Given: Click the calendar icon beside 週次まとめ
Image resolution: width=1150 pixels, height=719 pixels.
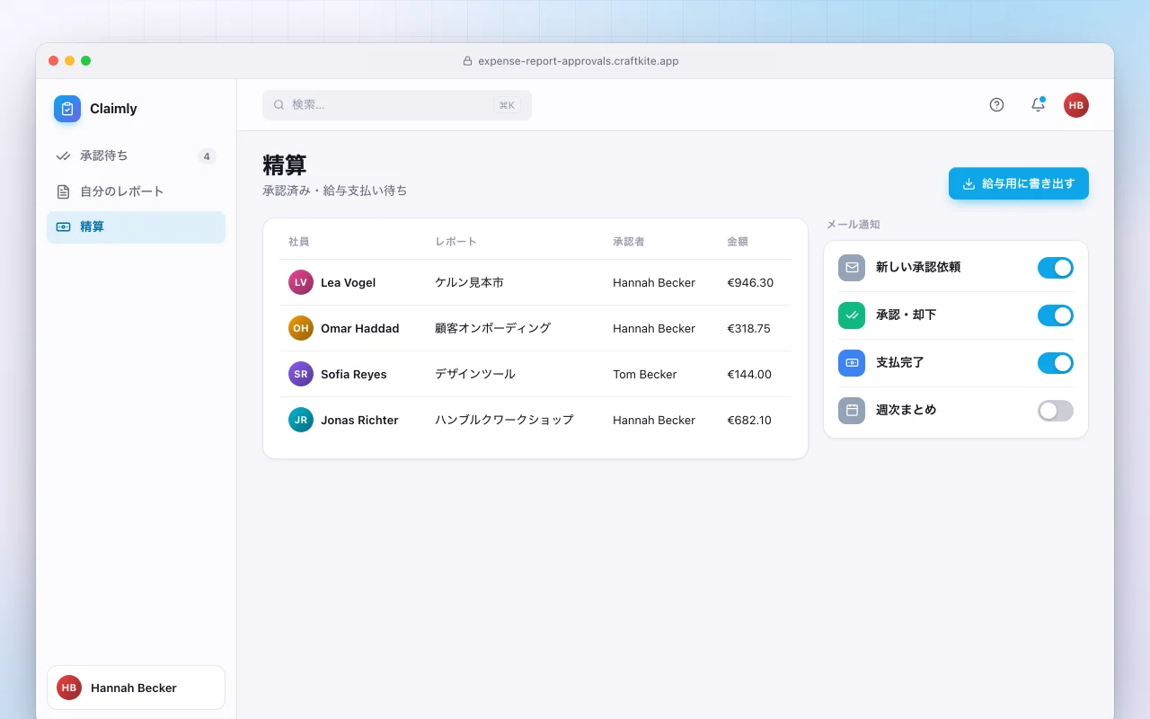Looking at the screenshot, I should pos(852,411).
